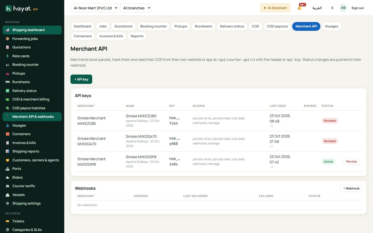Click the Smoke MVKEZGB5 key name

pyautogui.click(x=141, y=116)
